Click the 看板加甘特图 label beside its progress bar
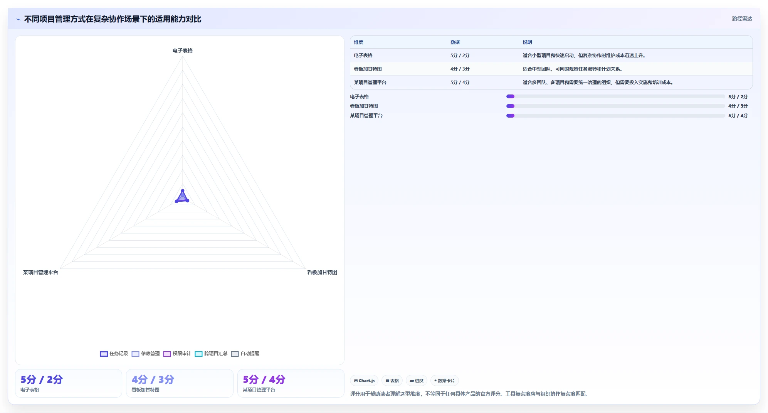The image size is (768, 413). 364,106
